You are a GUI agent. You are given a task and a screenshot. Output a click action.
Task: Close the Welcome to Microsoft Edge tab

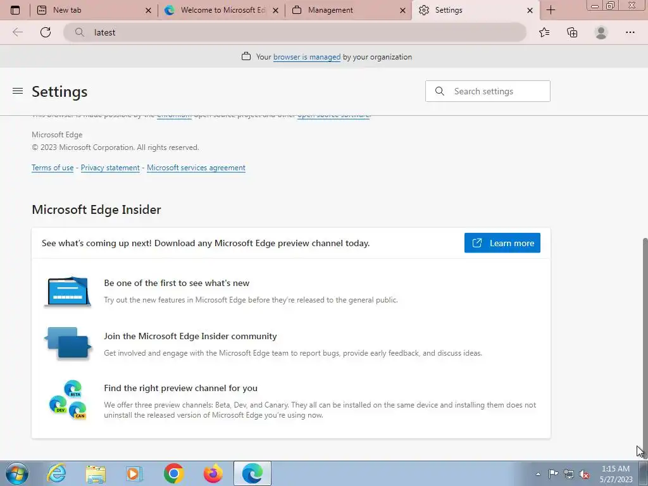276,10
